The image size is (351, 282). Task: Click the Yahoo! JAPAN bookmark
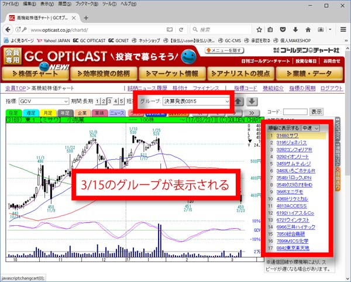click(x=53, y=40)
